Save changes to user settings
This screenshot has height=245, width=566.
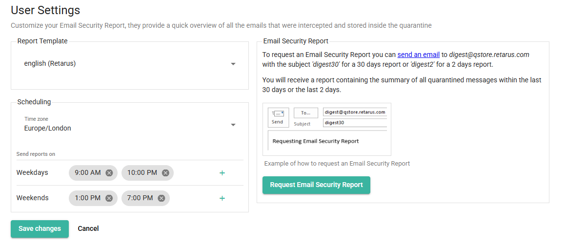pyautogui.click(x=40, y=228)
